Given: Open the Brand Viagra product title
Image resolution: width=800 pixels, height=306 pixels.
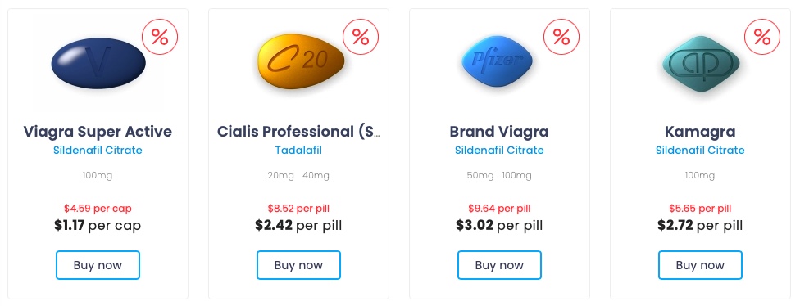Looking at the screenshot, I should (499, 132).
